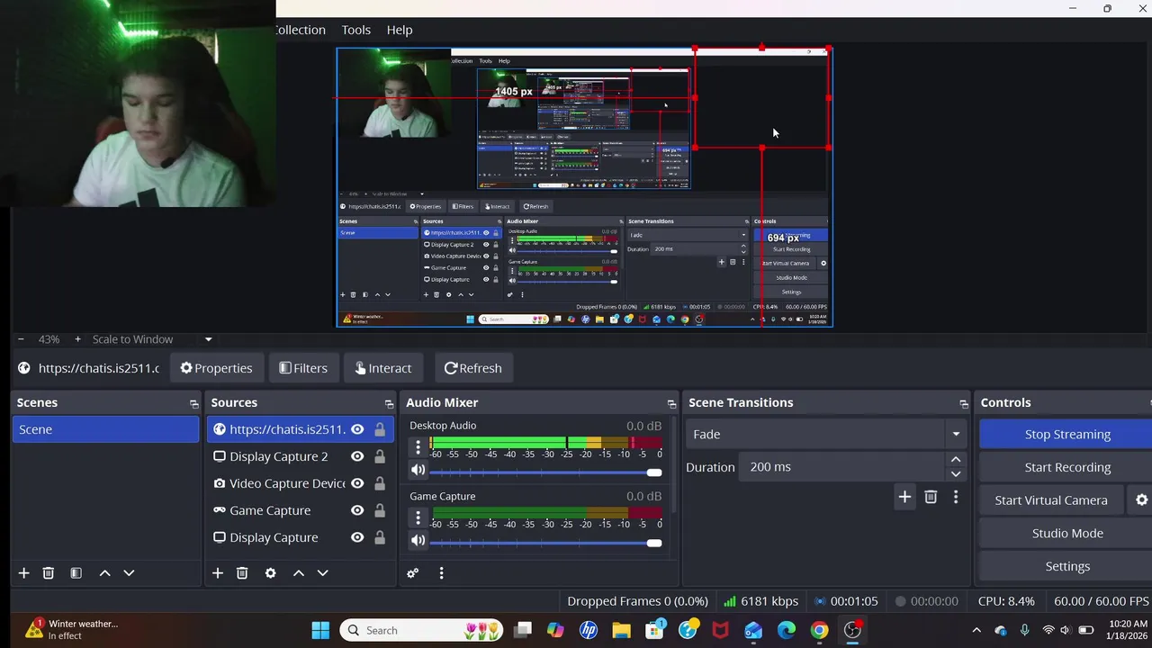Refresh the browser source
Screen dimensions: 1152x648
point(472,368)
